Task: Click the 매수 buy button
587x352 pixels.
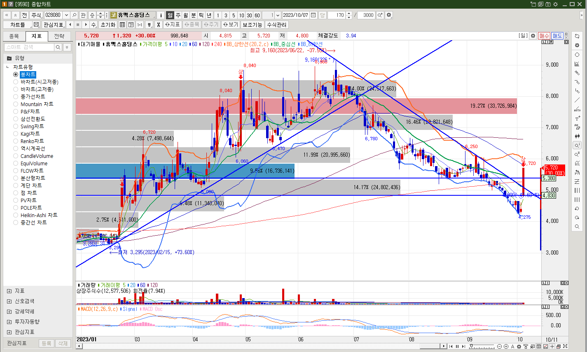Action: coord(544,36)
